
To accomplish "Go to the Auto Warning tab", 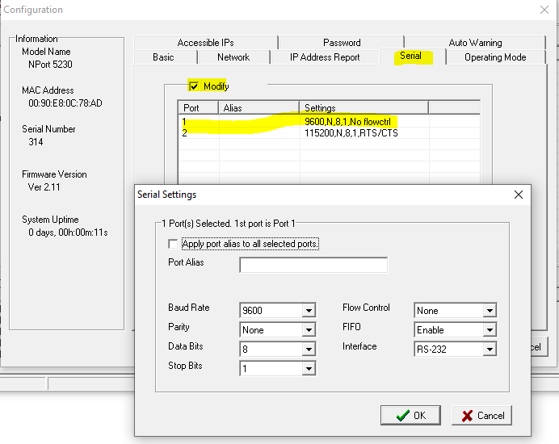I will tap(475, 43).
